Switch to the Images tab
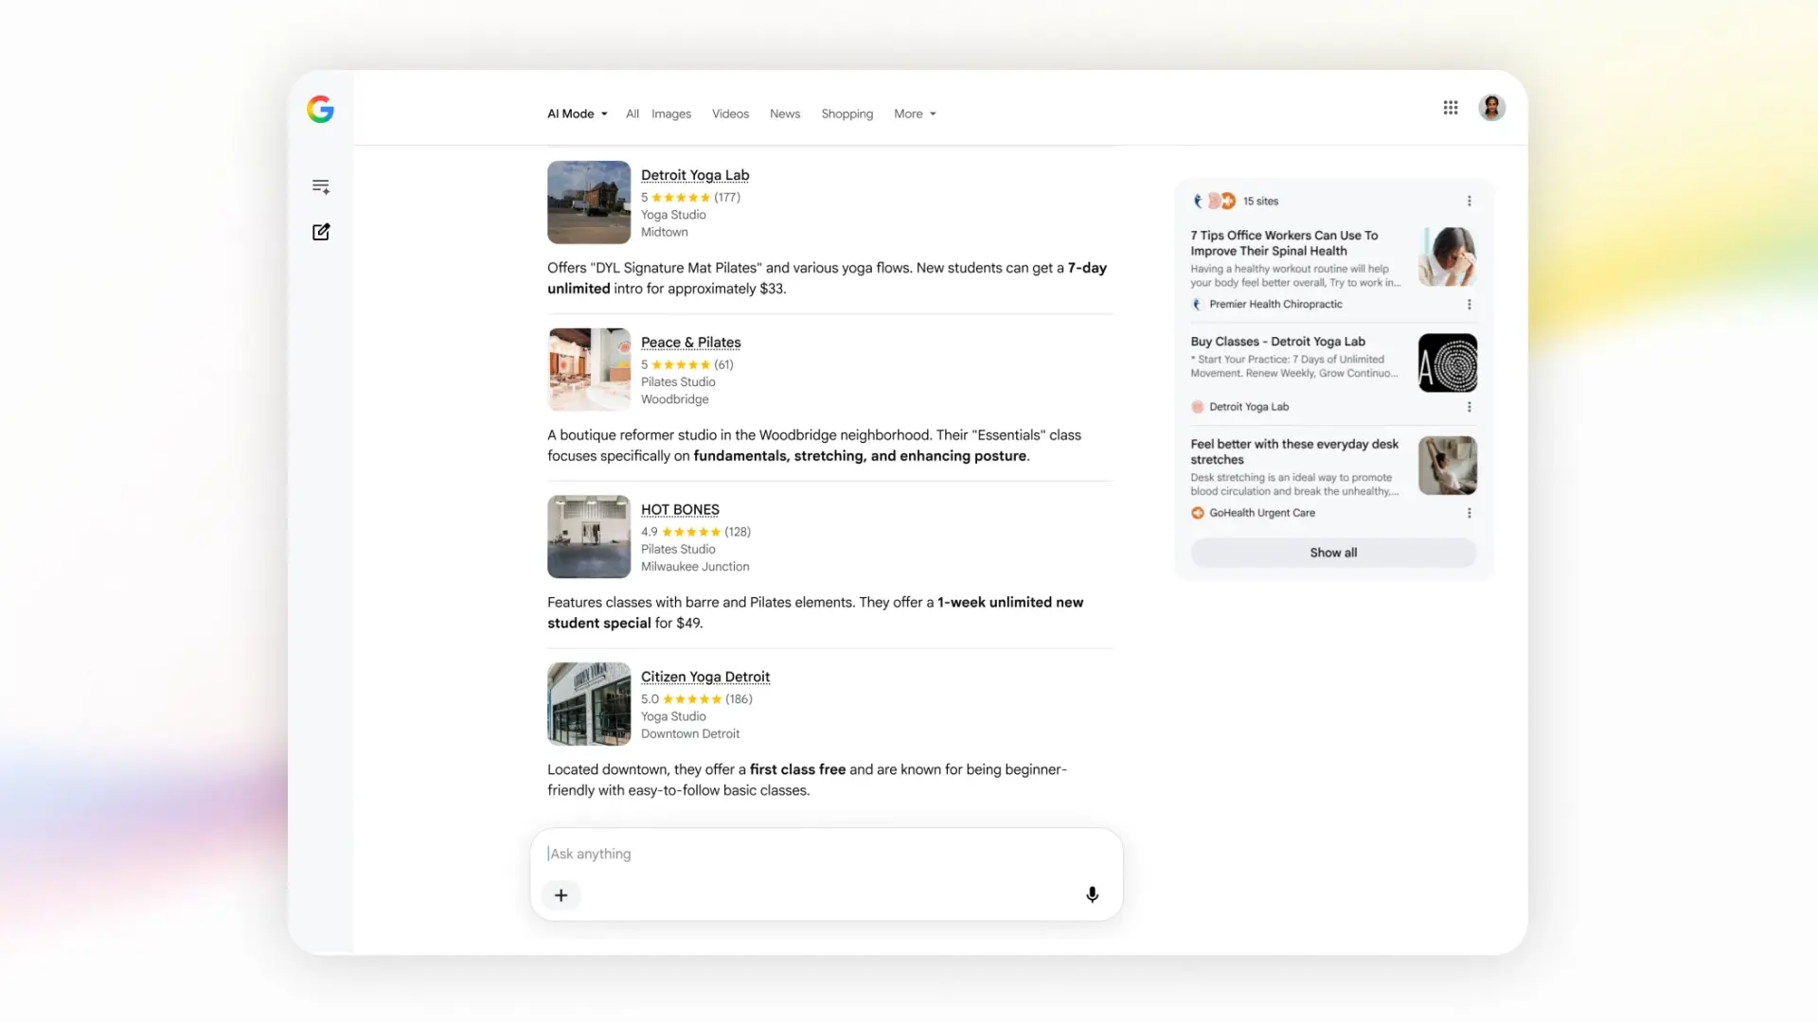Viewport: 1818px width, 1022px height. 671,114
